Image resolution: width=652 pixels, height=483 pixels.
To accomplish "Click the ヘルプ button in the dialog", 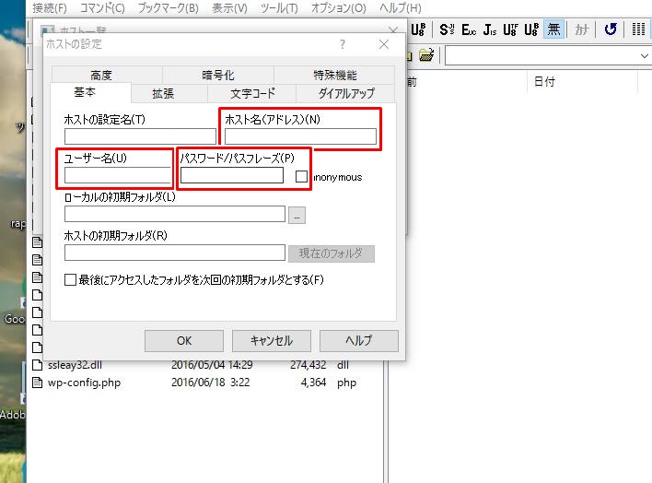I will point(358,341).
